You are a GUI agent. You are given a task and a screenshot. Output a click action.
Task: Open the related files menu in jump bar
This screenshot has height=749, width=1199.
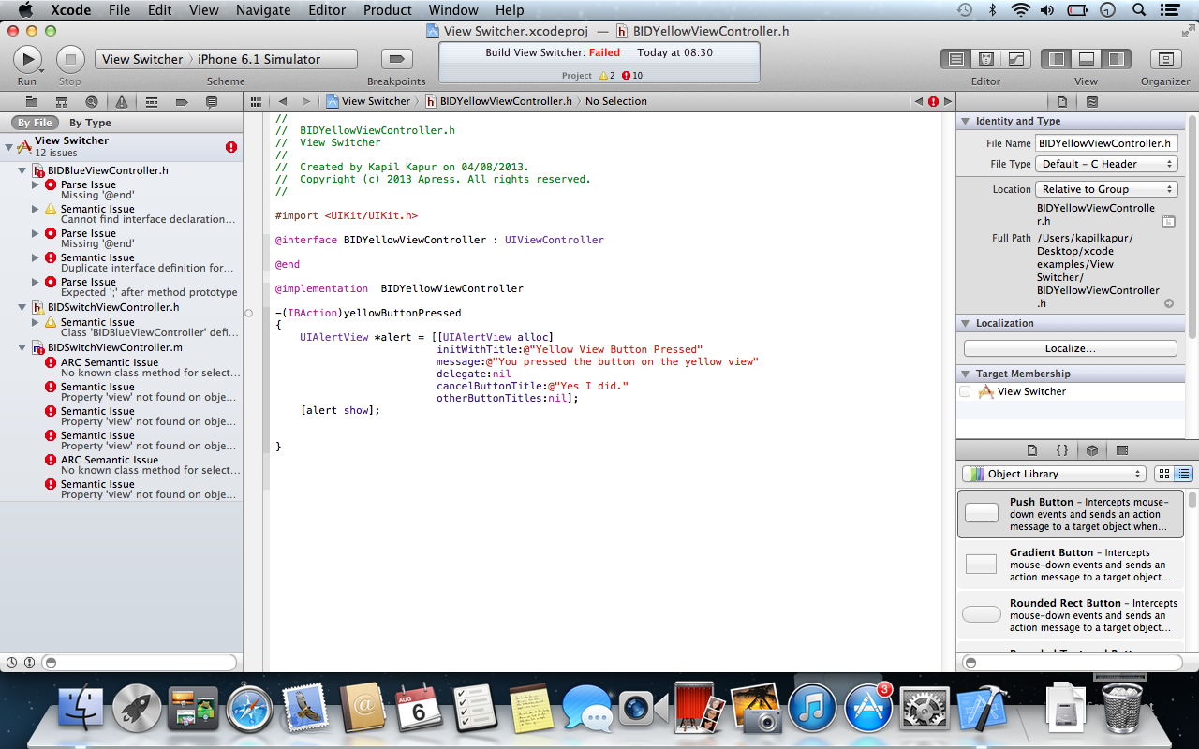pos(257,101)
